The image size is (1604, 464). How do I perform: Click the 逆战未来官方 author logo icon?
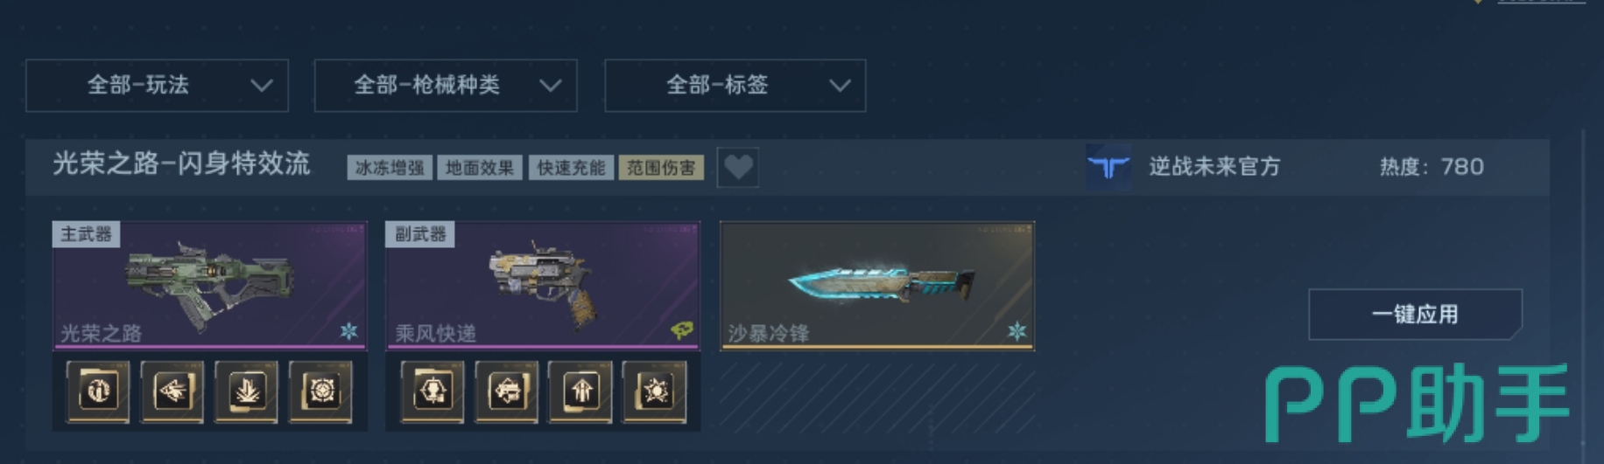1108,167
